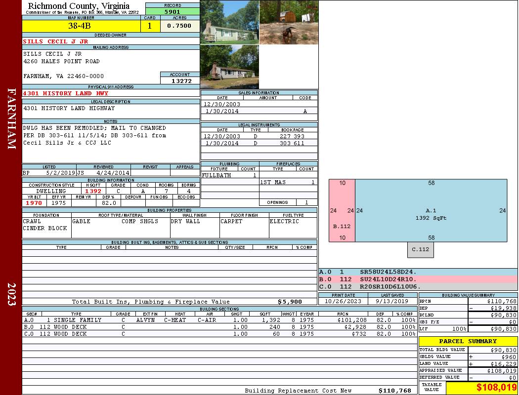
Task: Click the OBLDG VALUE amount $960
Action: [509, 356]
